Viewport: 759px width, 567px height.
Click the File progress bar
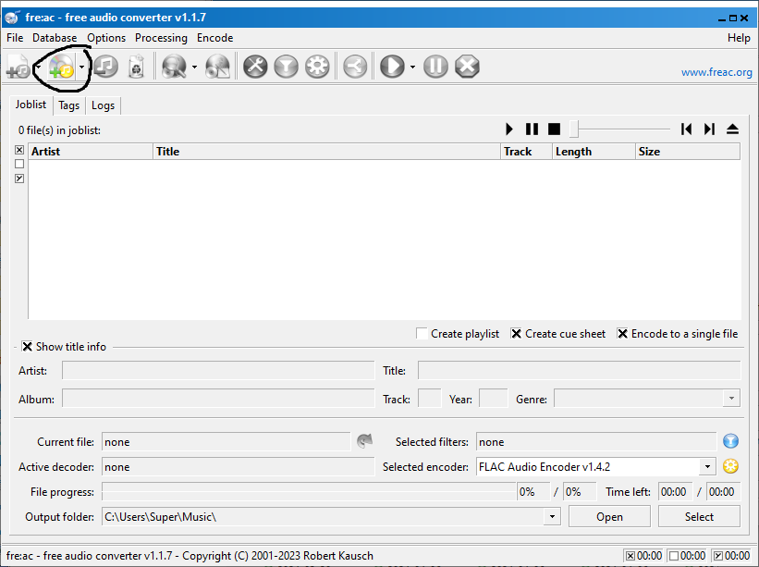pos(309,492)
